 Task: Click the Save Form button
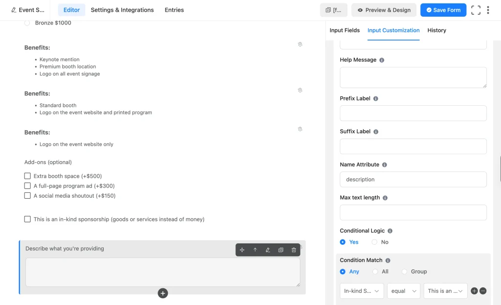(x=443, y=10)
